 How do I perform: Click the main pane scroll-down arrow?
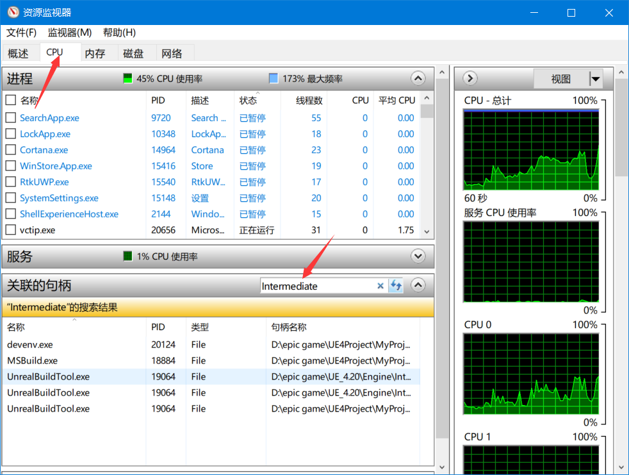coord(442,467)
